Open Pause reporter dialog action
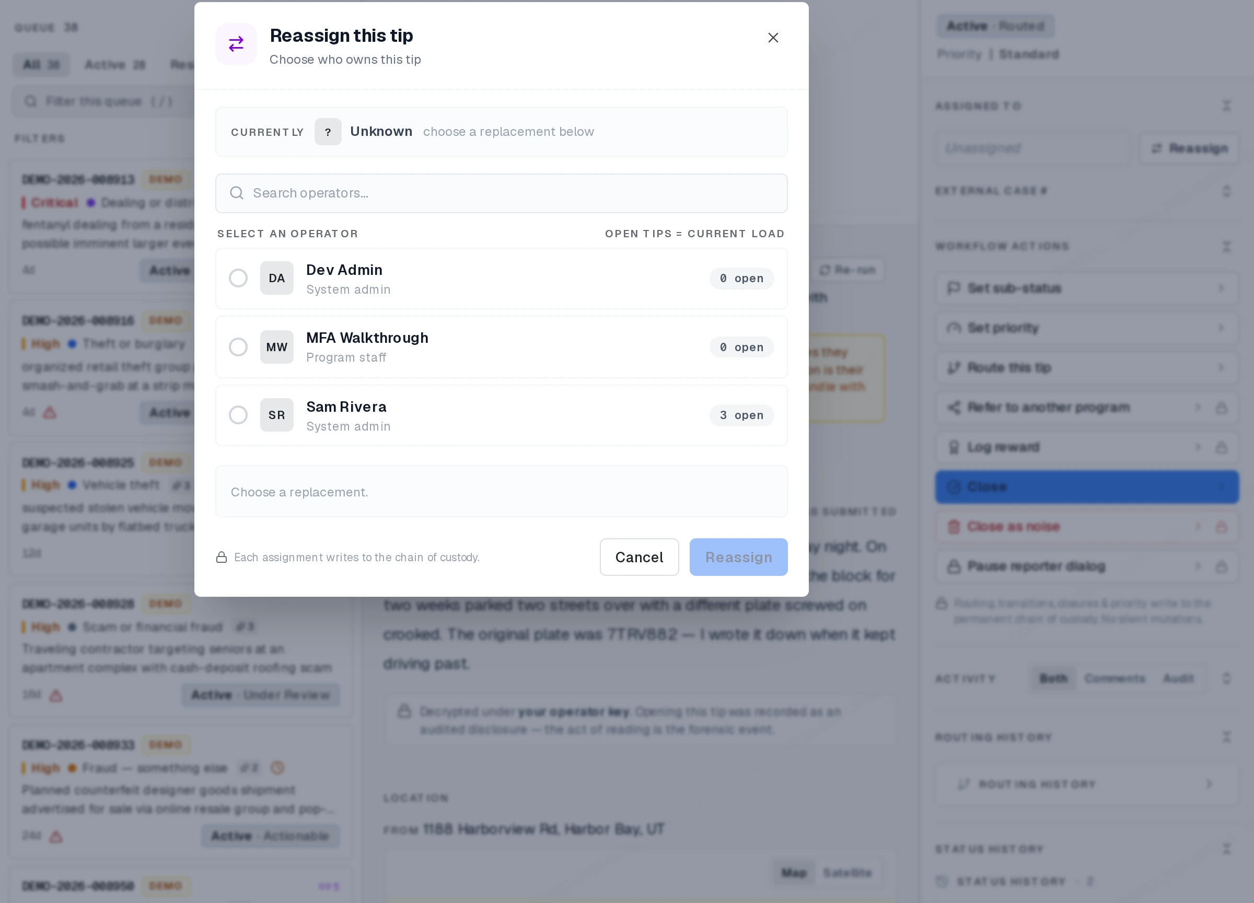 click(x=1086, y=566)
